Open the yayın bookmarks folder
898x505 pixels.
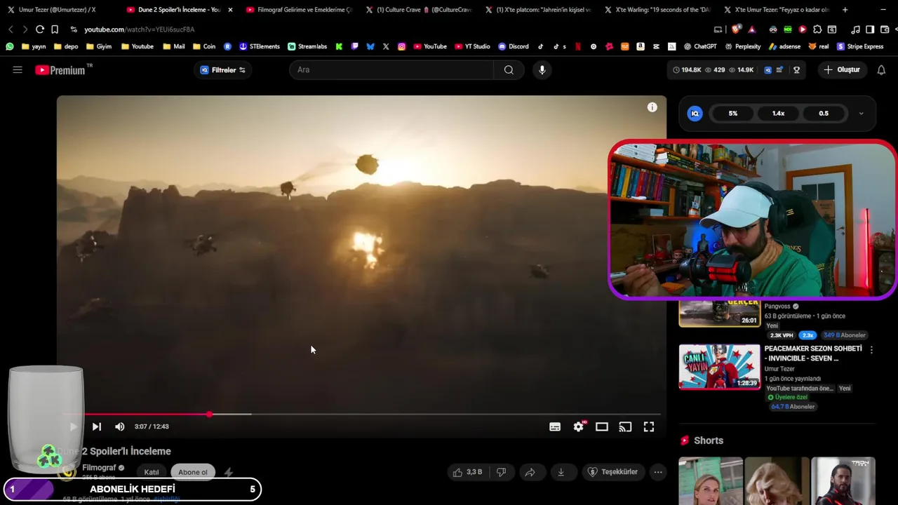point(33,46)
